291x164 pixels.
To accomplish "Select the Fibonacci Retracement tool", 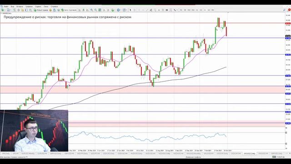I will click(155, 10).
